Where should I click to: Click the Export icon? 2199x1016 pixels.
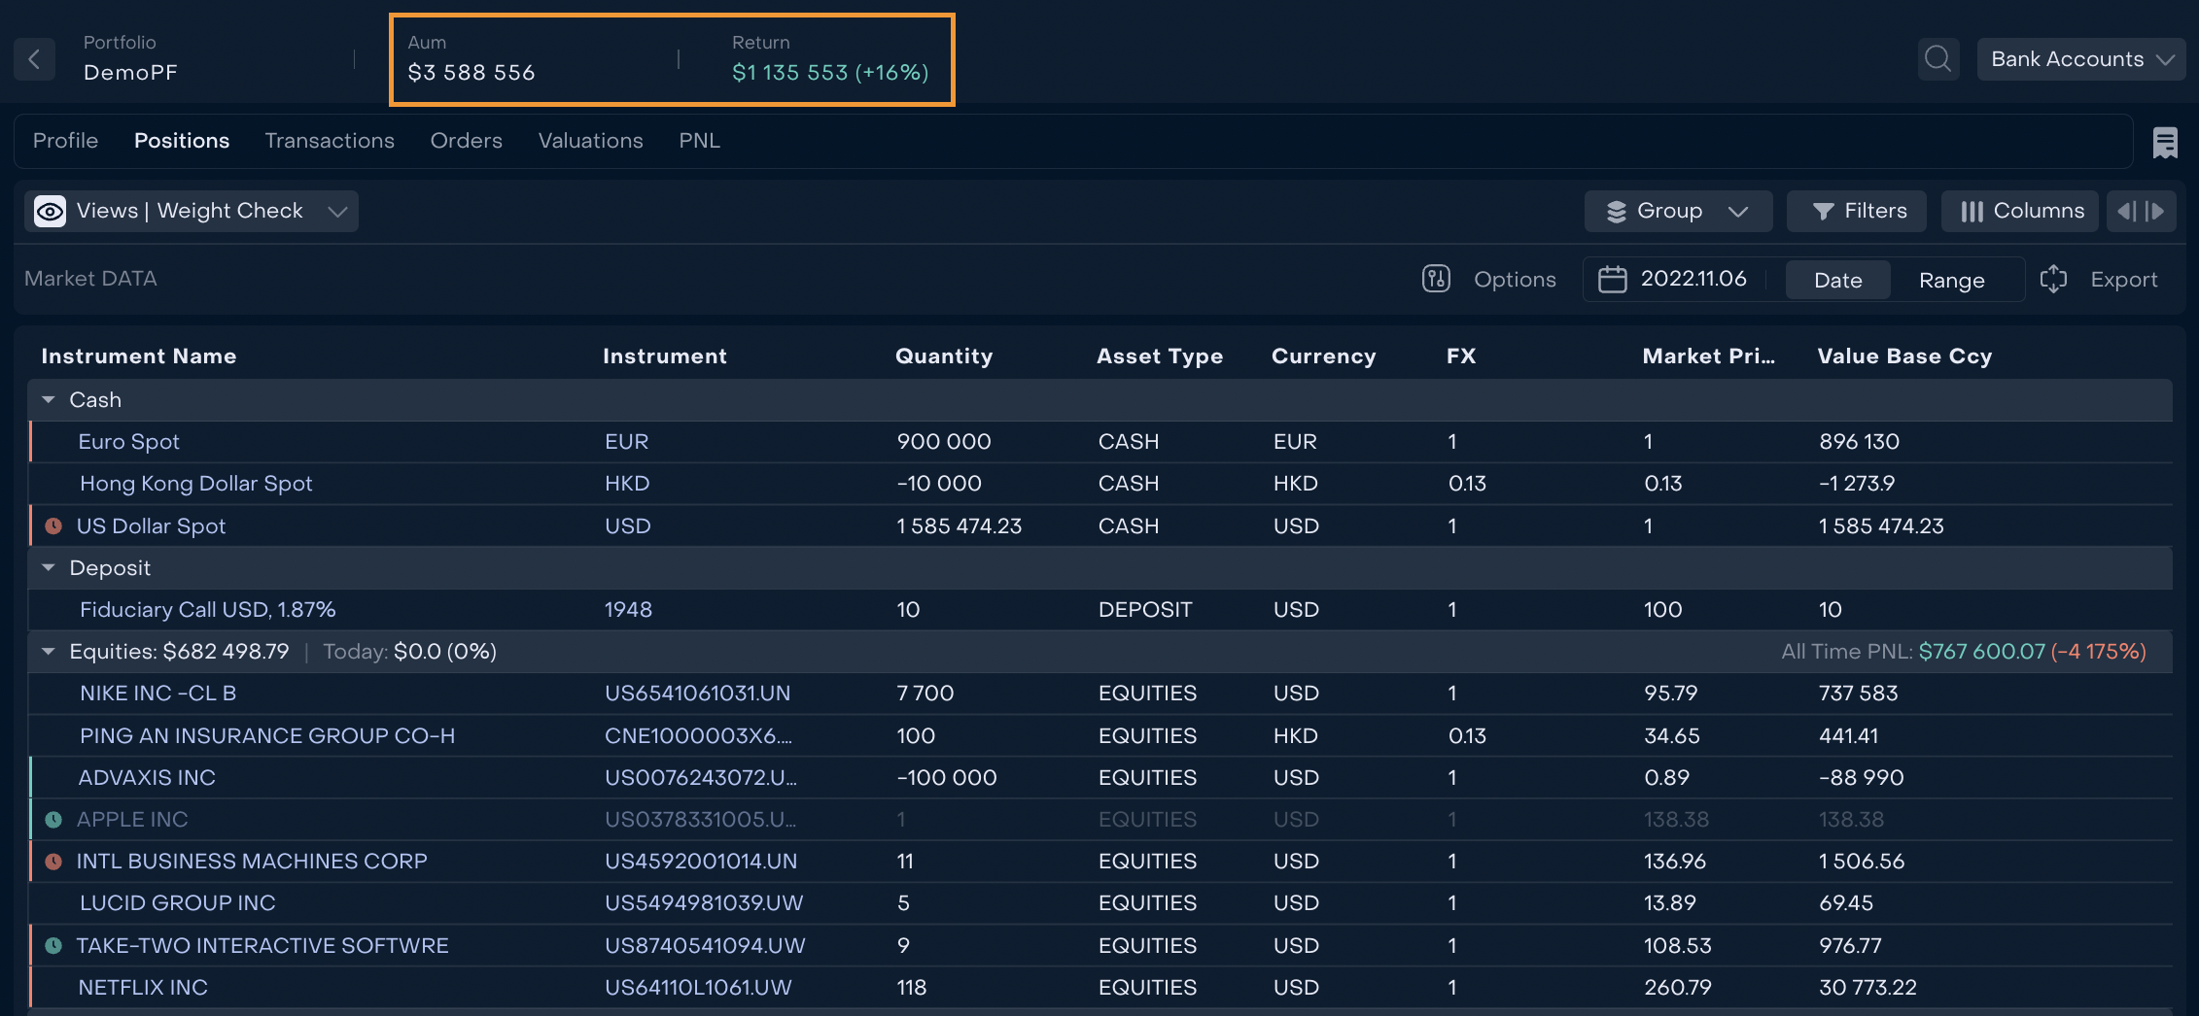point(2053,280)
